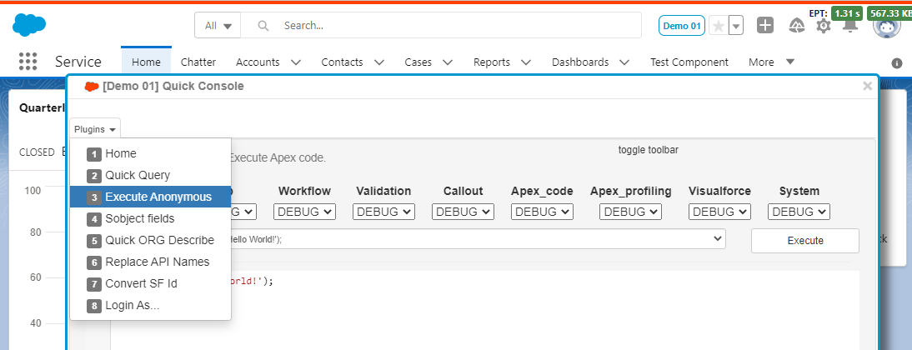912x350 pixels.
Task: Close the Quick Console dialog
Action: click(x=867, y=86)
